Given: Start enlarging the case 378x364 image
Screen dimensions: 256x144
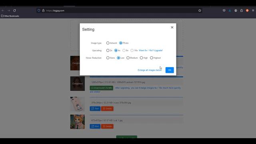Looking at the screenshot, I should tap(95, 108).
